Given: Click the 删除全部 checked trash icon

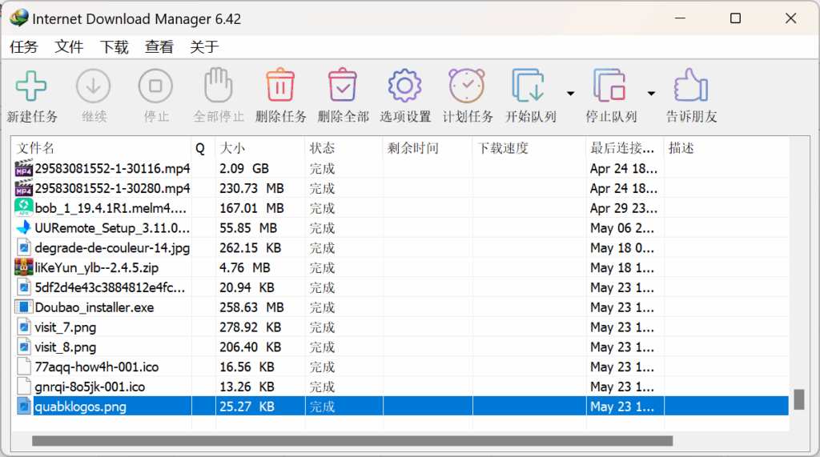Looking at the screenshot, I should (x=343, y=85).
